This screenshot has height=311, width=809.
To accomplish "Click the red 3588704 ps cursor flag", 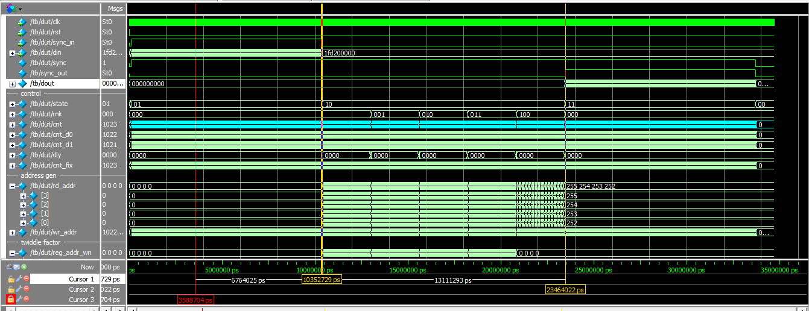I will (x=196, y=300).
